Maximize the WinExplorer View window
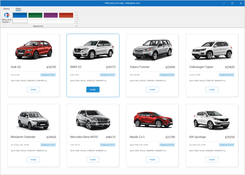 (x=232, y=3)
